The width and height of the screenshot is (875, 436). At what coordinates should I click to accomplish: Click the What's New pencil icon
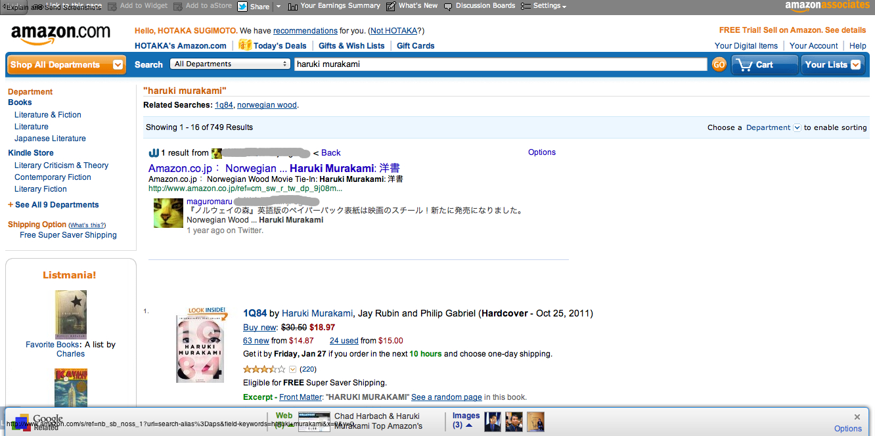[x=391, y=7]
